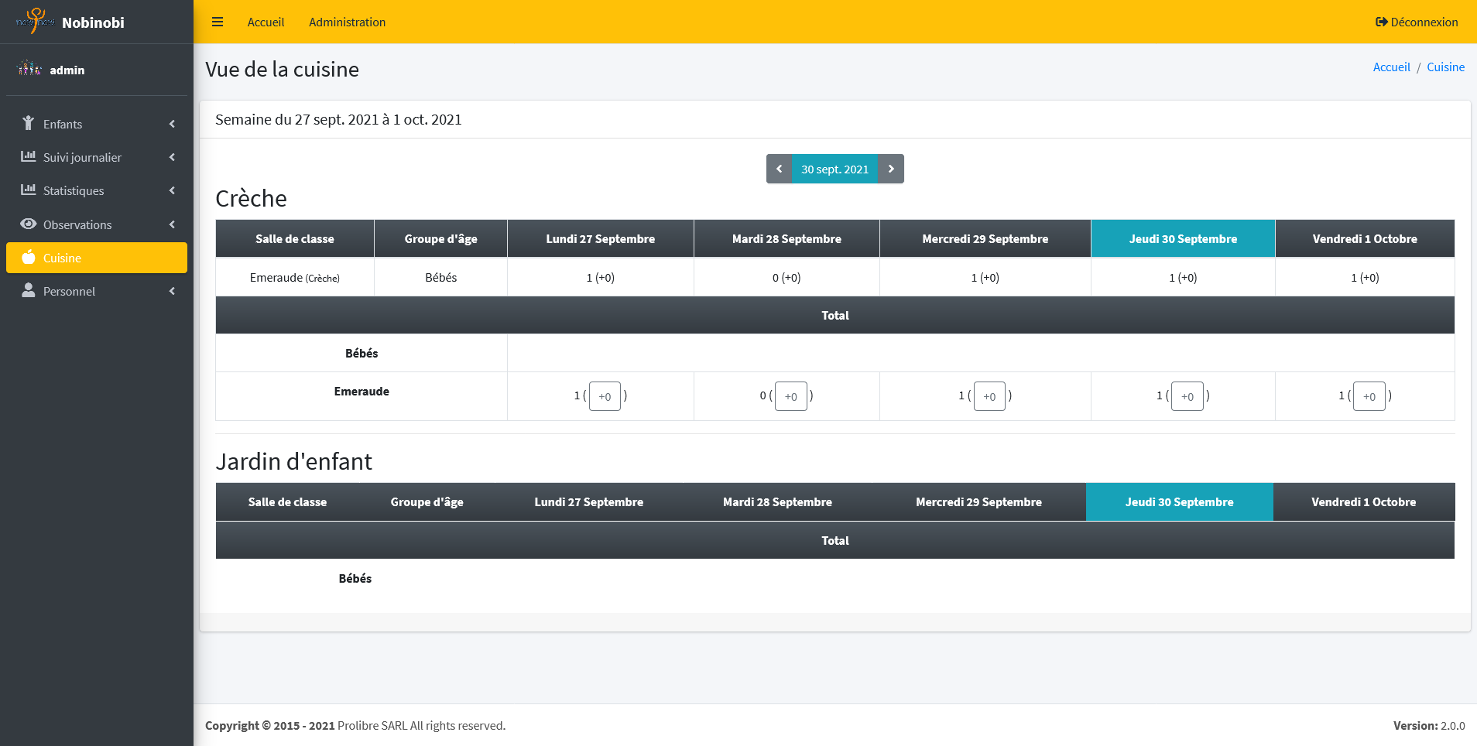The width and height of the screenshot is (1477, 746).
Task: Click Jardin d'enfant Salle de classe header
Action: [287, 501]
